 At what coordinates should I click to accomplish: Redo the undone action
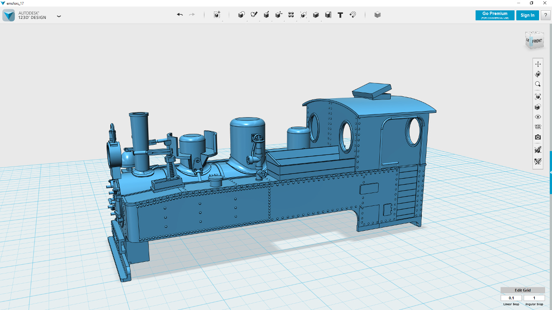click(192, 15)
